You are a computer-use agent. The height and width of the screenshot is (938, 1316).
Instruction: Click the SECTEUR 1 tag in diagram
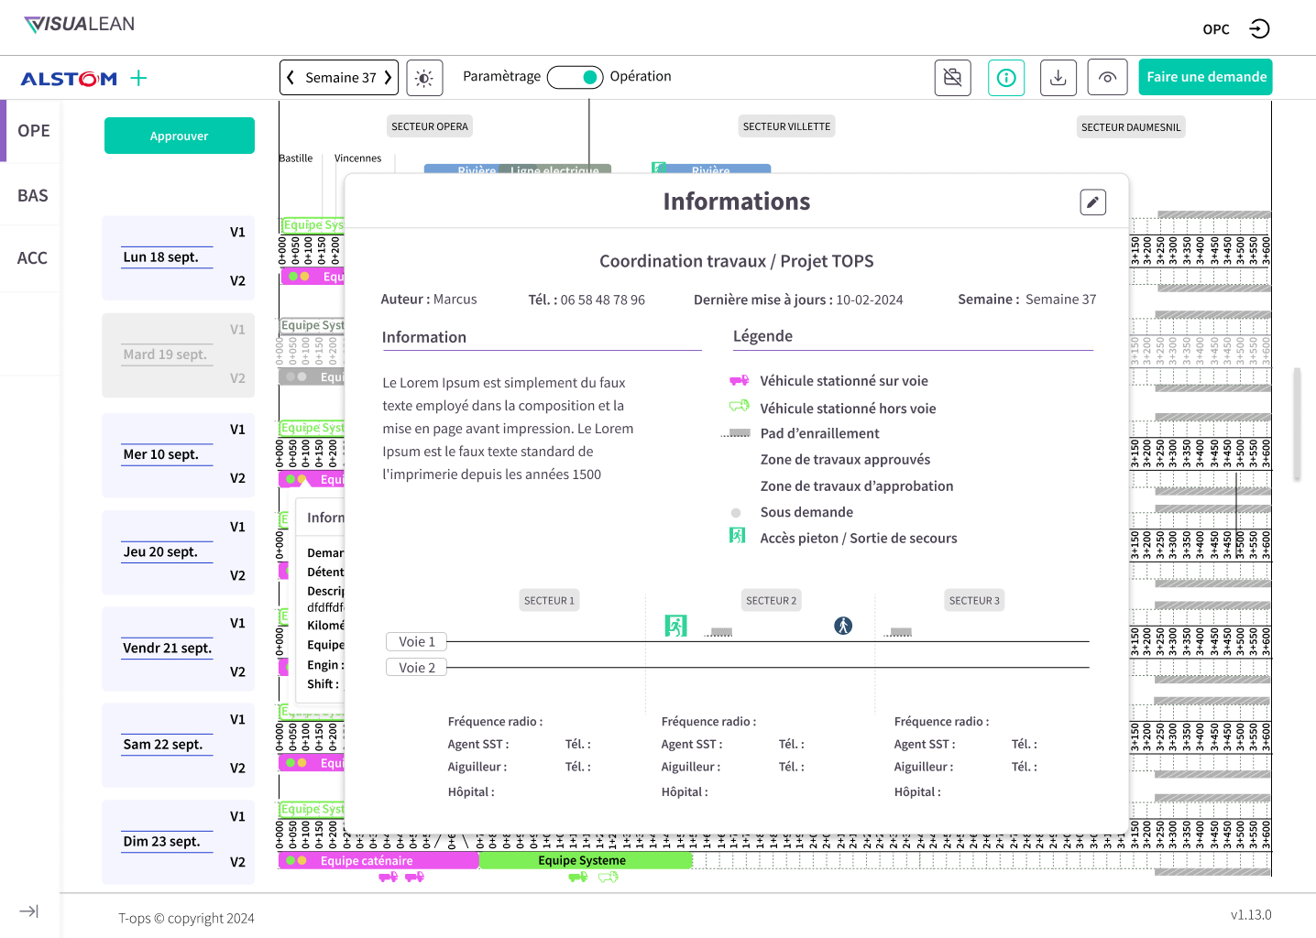point(549,601)
